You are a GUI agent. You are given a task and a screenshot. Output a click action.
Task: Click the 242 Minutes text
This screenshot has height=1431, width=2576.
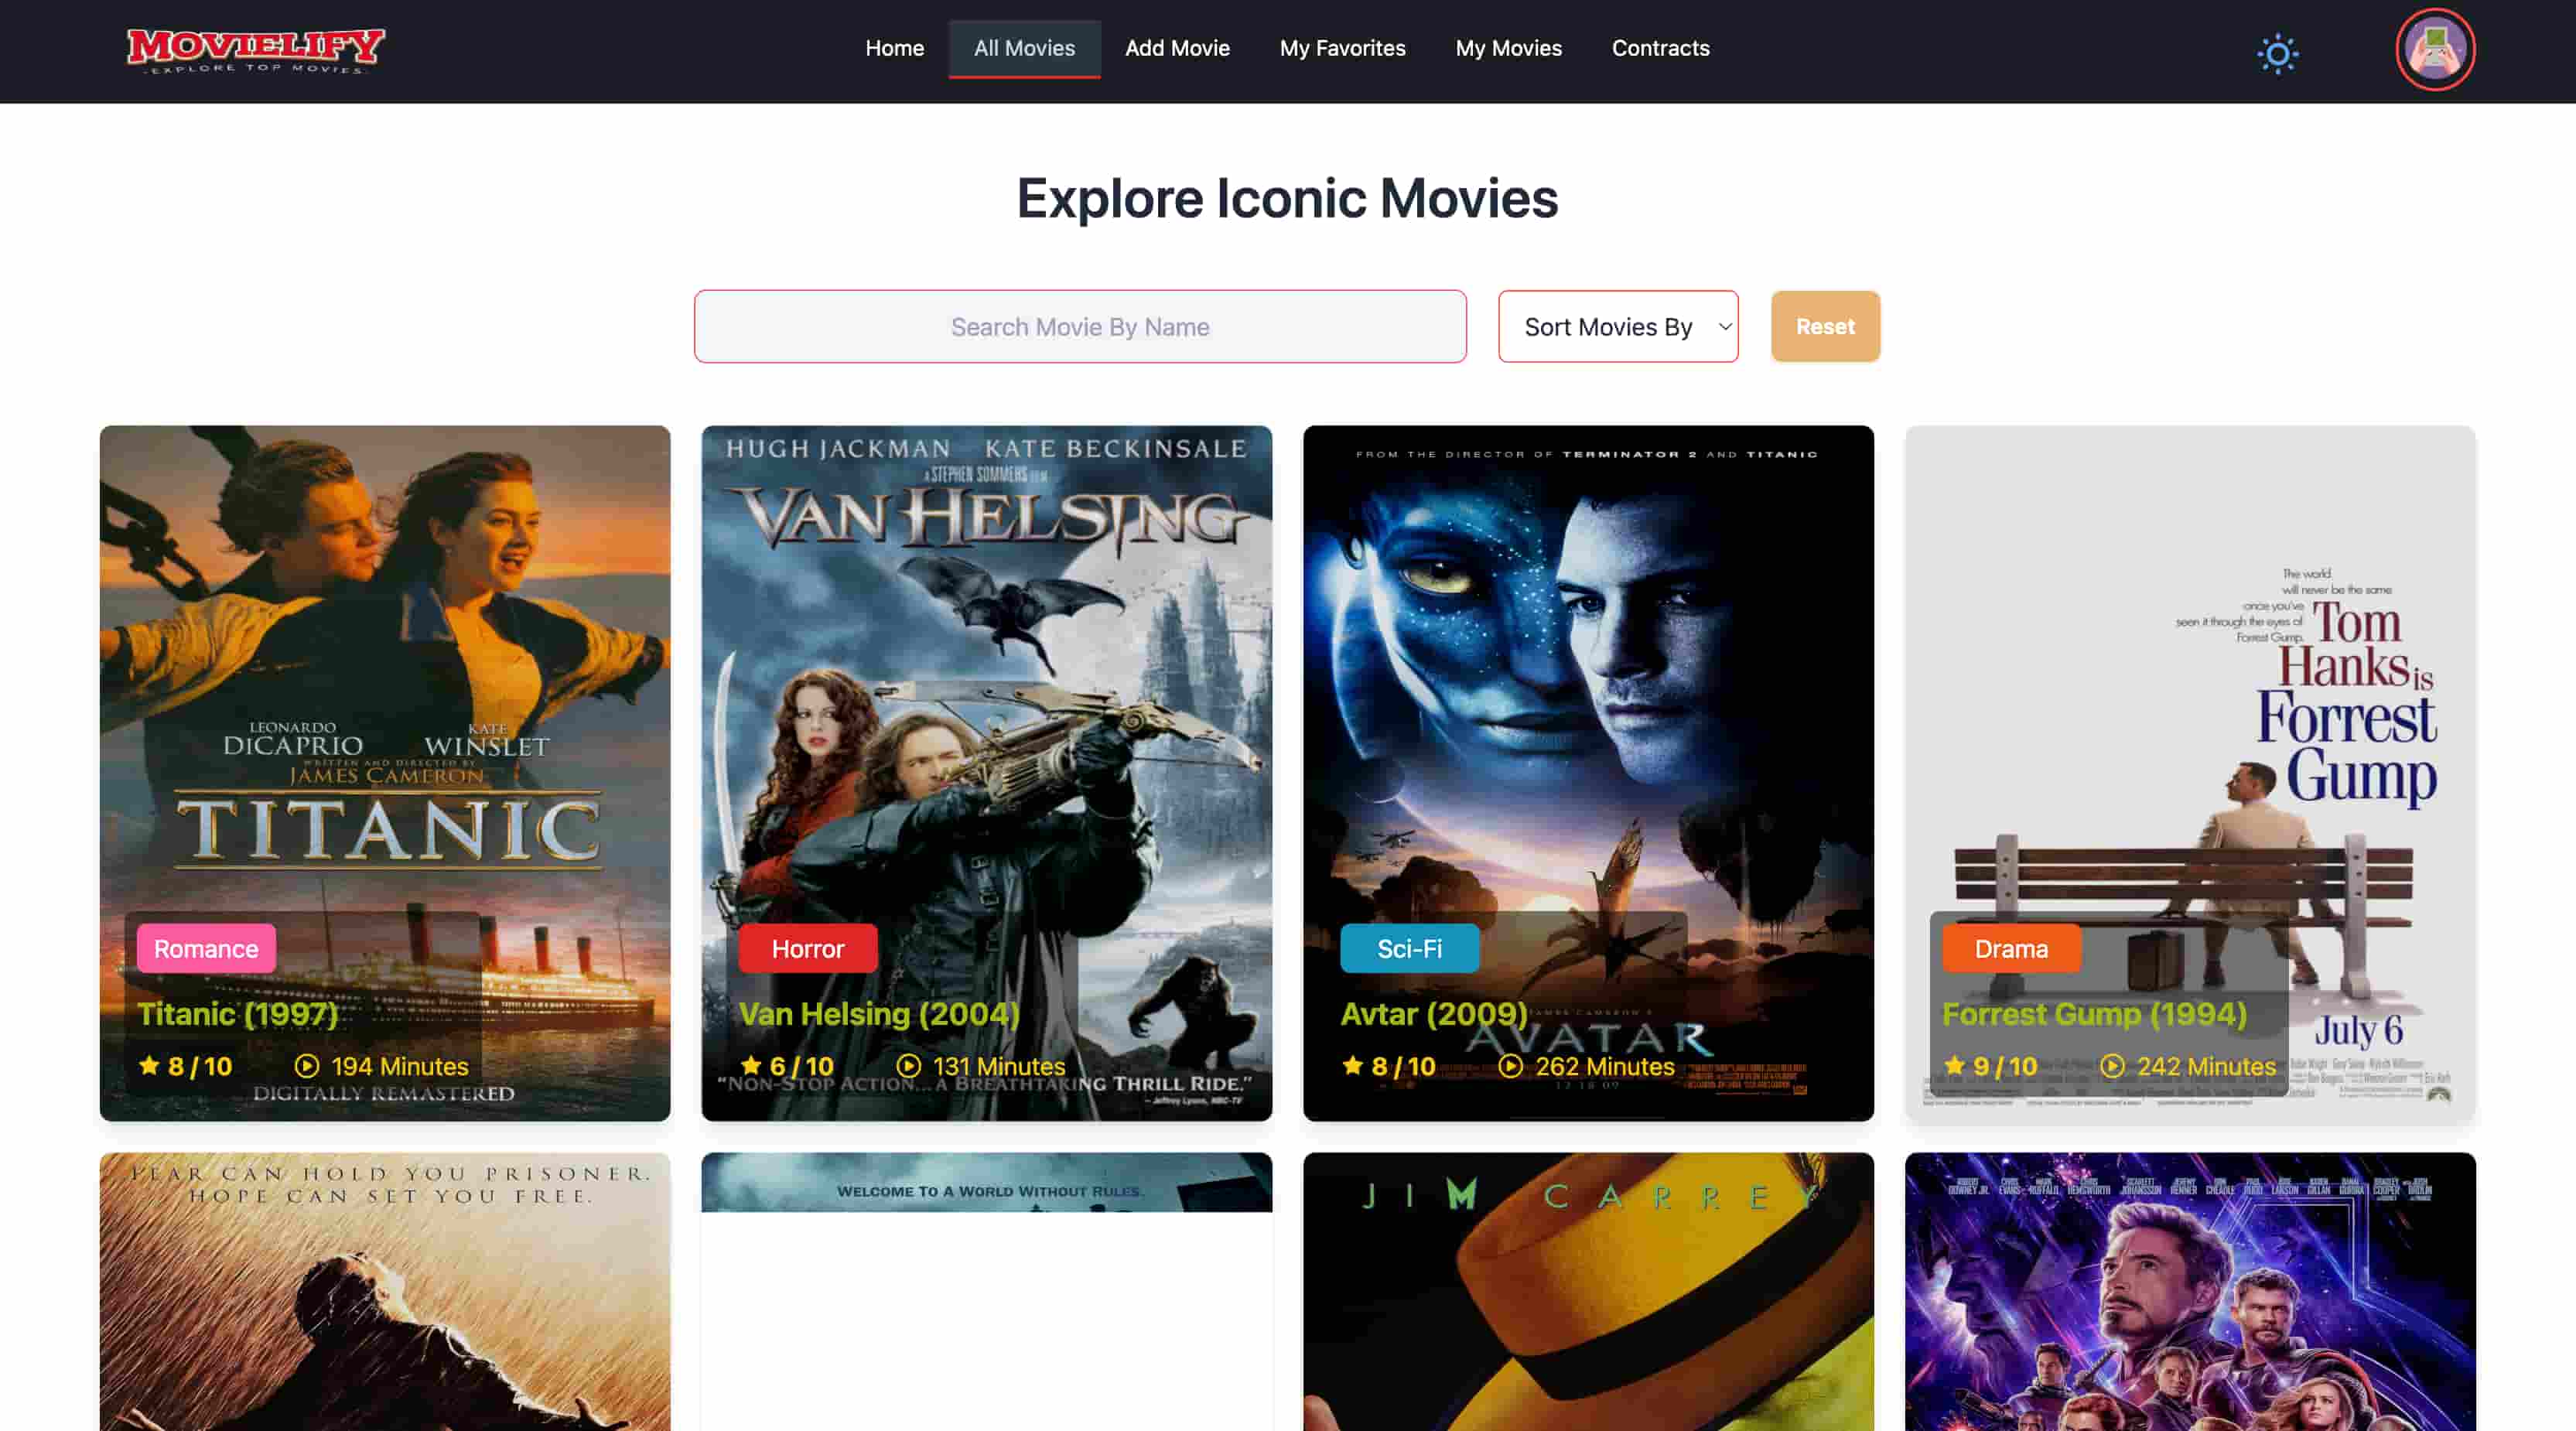(x=2206, y=1066)
